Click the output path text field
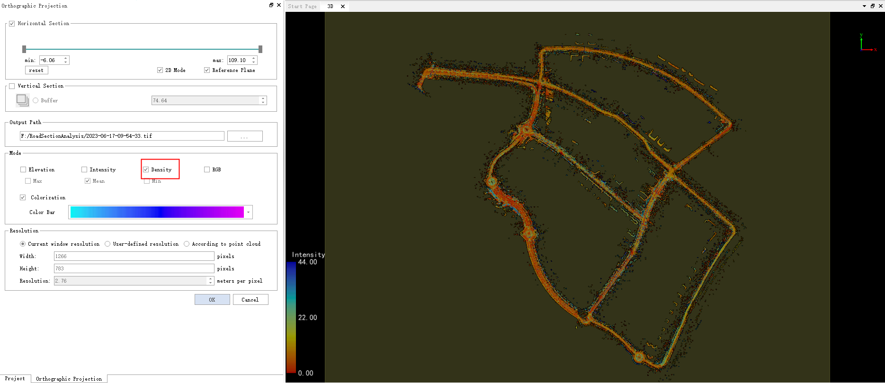Screen dimensions: 885x383 tap(122, 136)
